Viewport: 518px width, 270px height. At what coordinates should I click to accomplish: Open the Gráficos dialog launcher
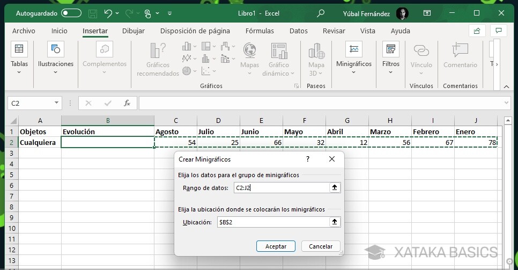297,86
